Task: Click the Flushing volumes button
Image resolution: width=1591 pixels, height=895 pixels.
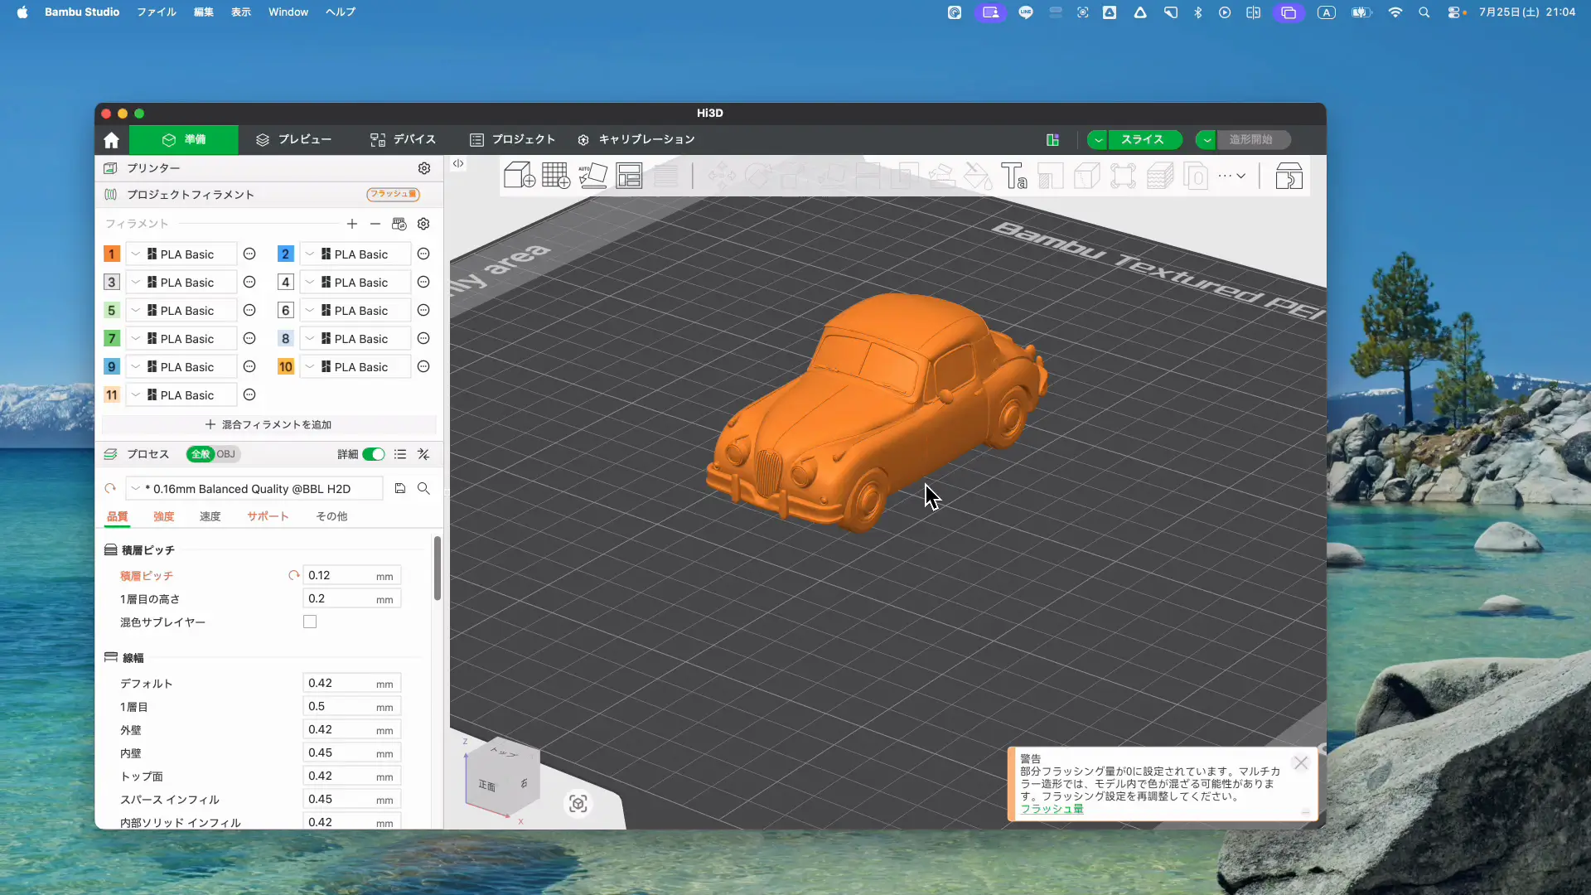Action: (393, 194)
